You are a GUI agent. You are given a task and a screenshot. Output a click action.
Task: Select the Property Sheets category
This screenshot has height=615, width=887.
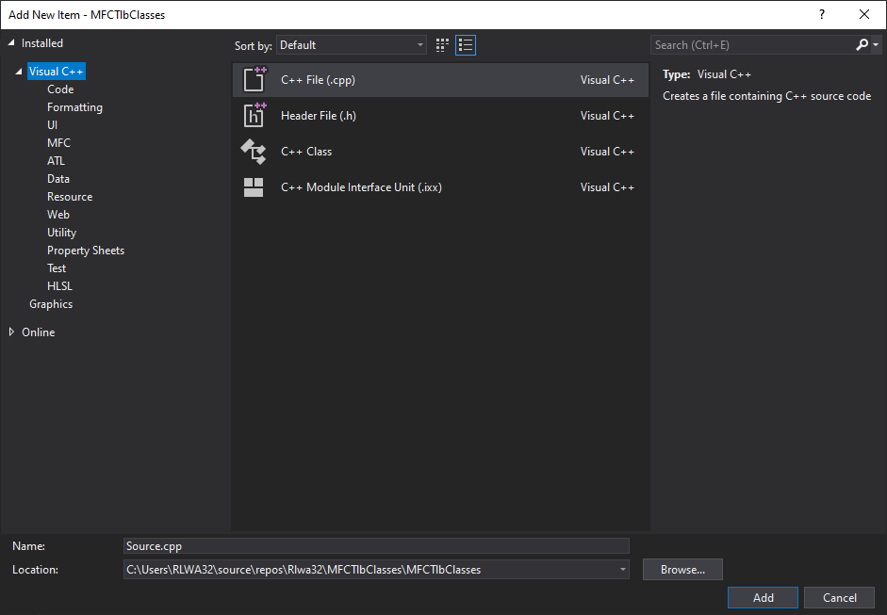(86, 251)
